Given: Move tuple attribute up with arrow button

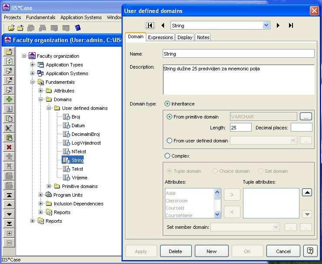Looking at the screenshot, I should 307,193.
